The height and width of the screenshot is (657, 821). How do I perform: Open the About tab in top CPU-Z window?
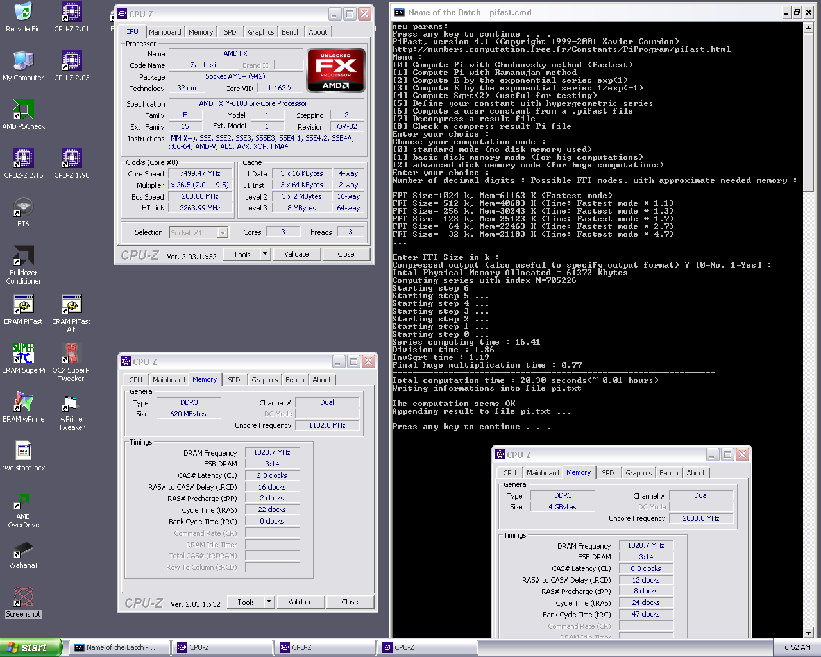[318, 32]
